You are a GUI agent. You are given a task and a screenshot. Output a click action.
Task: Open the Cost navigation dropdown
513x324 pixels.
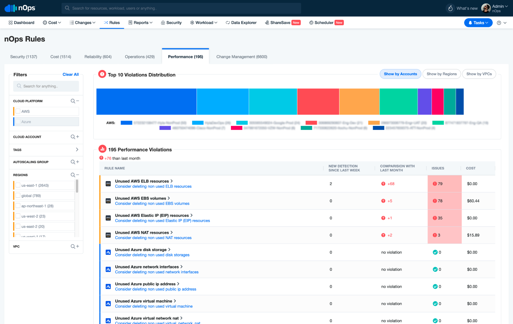coord(52,23)
